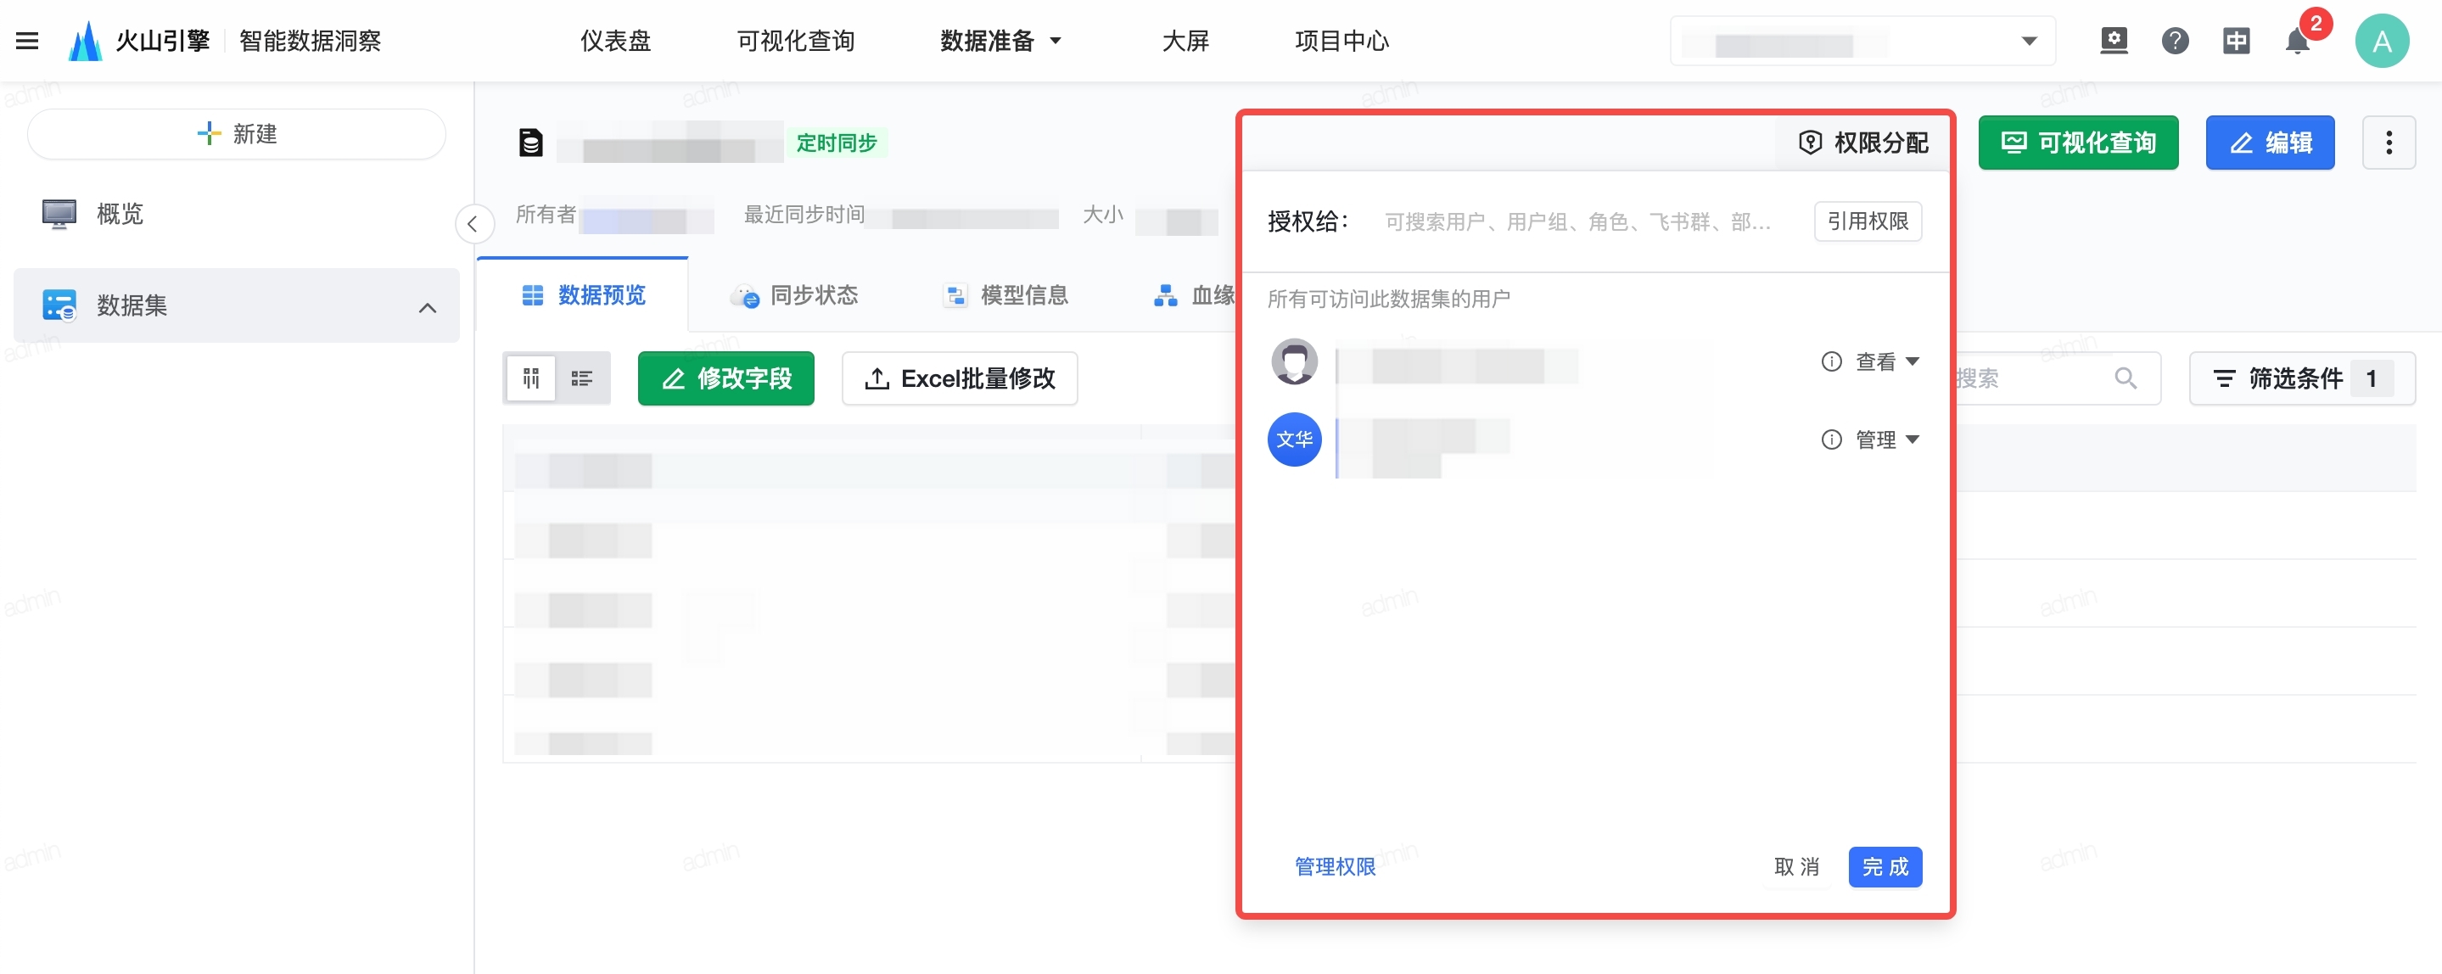This screenshot has height=974, width=2442.
Task: Click the language switch icon
Action: 2237,41
